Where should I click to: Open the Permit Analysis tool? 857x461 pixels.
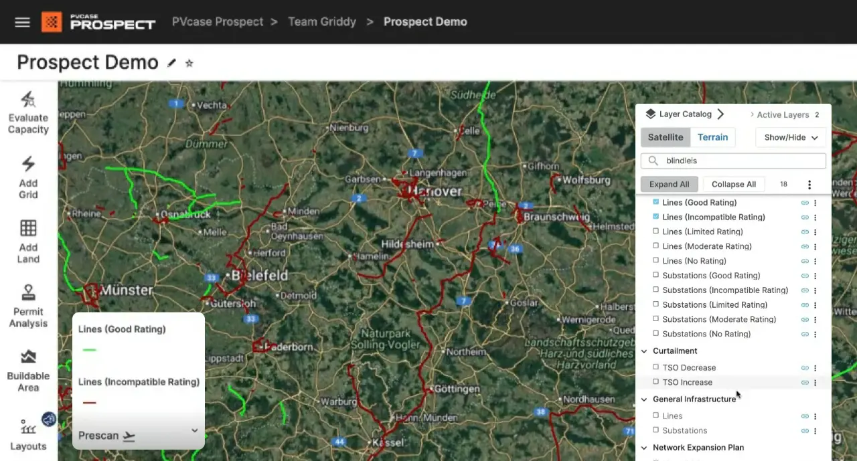[x=28, y=293]
